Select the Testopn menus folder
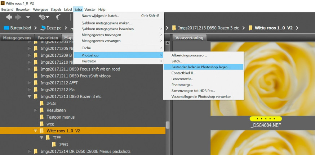Image resolution: width=315 pixels, height=155 pixels. coord(61,117)
